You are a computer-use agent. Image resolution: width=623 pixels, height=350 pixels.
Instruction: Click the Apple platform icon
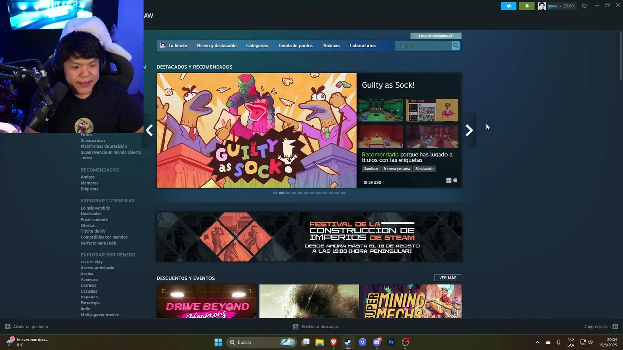pos(455,180)
